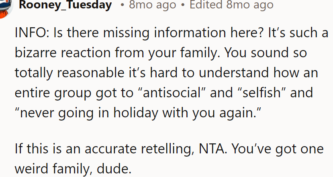Image resolution: width=333 pixels, height=177 pixels.
Task: Click the "8mo ago" comment timestamp
Action: coord(152,5)
